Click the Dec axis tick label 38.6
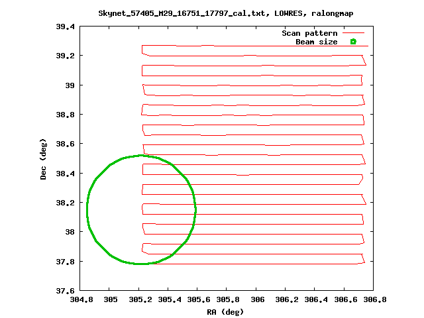Image resolution: width=424 pixels, height=318 pixels. pos(65,144)
